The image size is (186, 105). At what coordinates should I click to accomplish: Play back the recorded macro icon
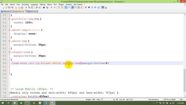pyautogui.click(x=92, y=8)
